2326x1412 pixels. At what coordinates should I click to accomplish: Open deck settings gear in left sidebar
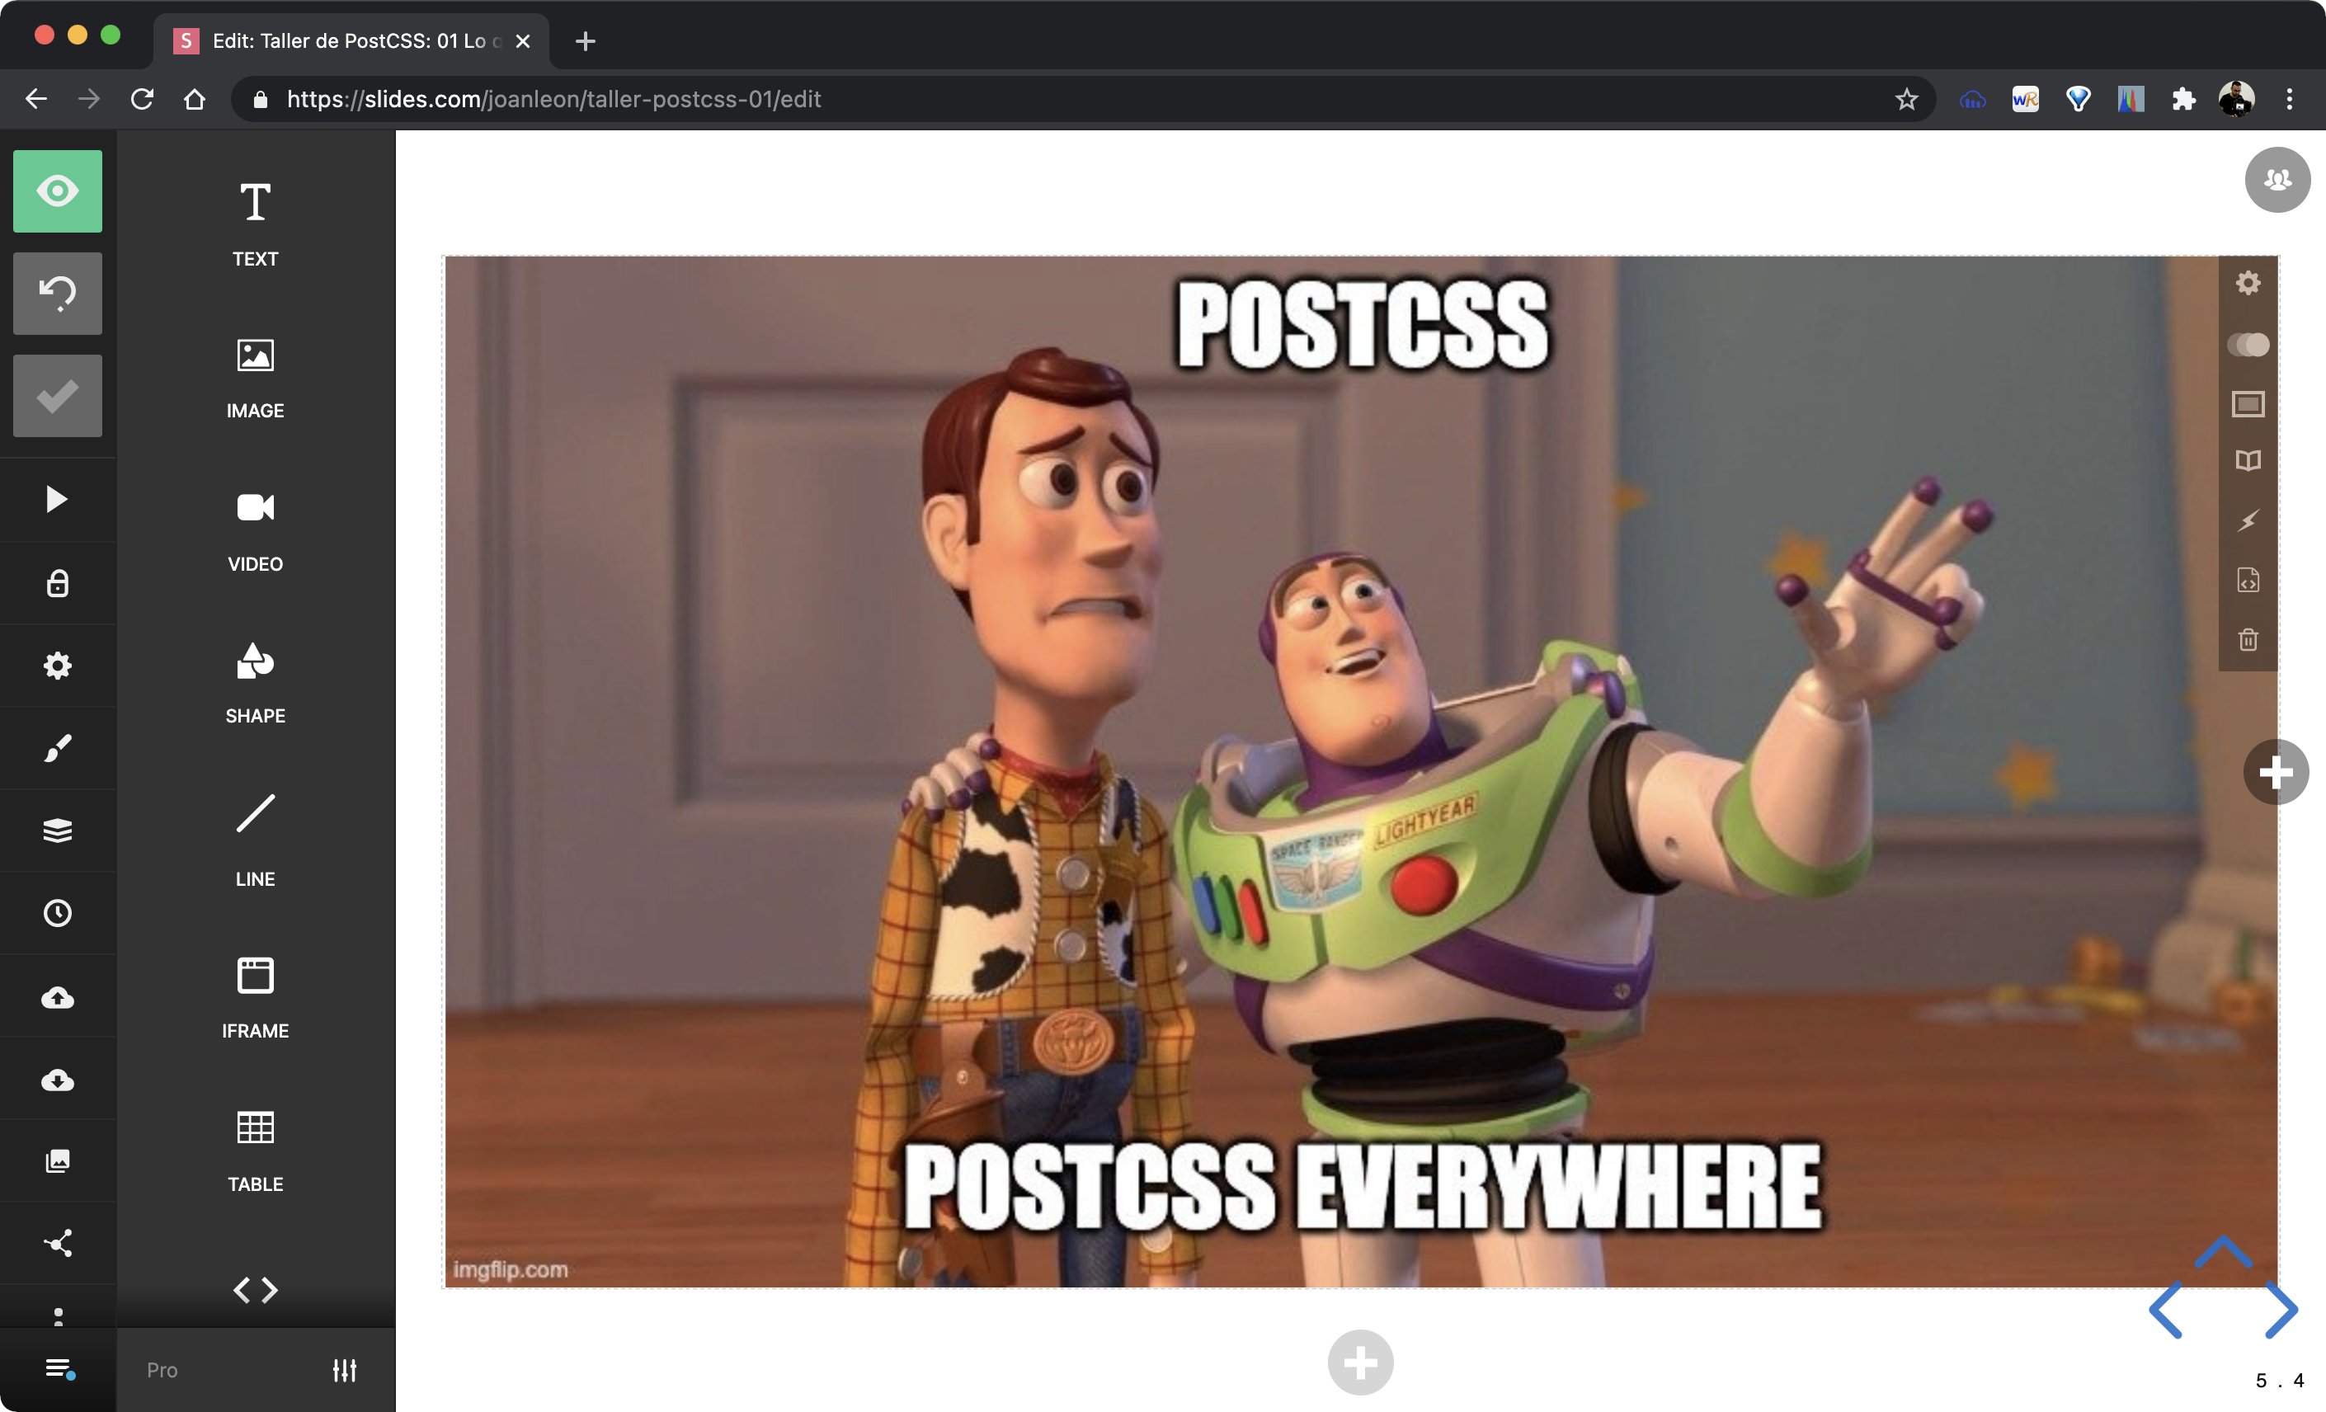coord(58,666)
